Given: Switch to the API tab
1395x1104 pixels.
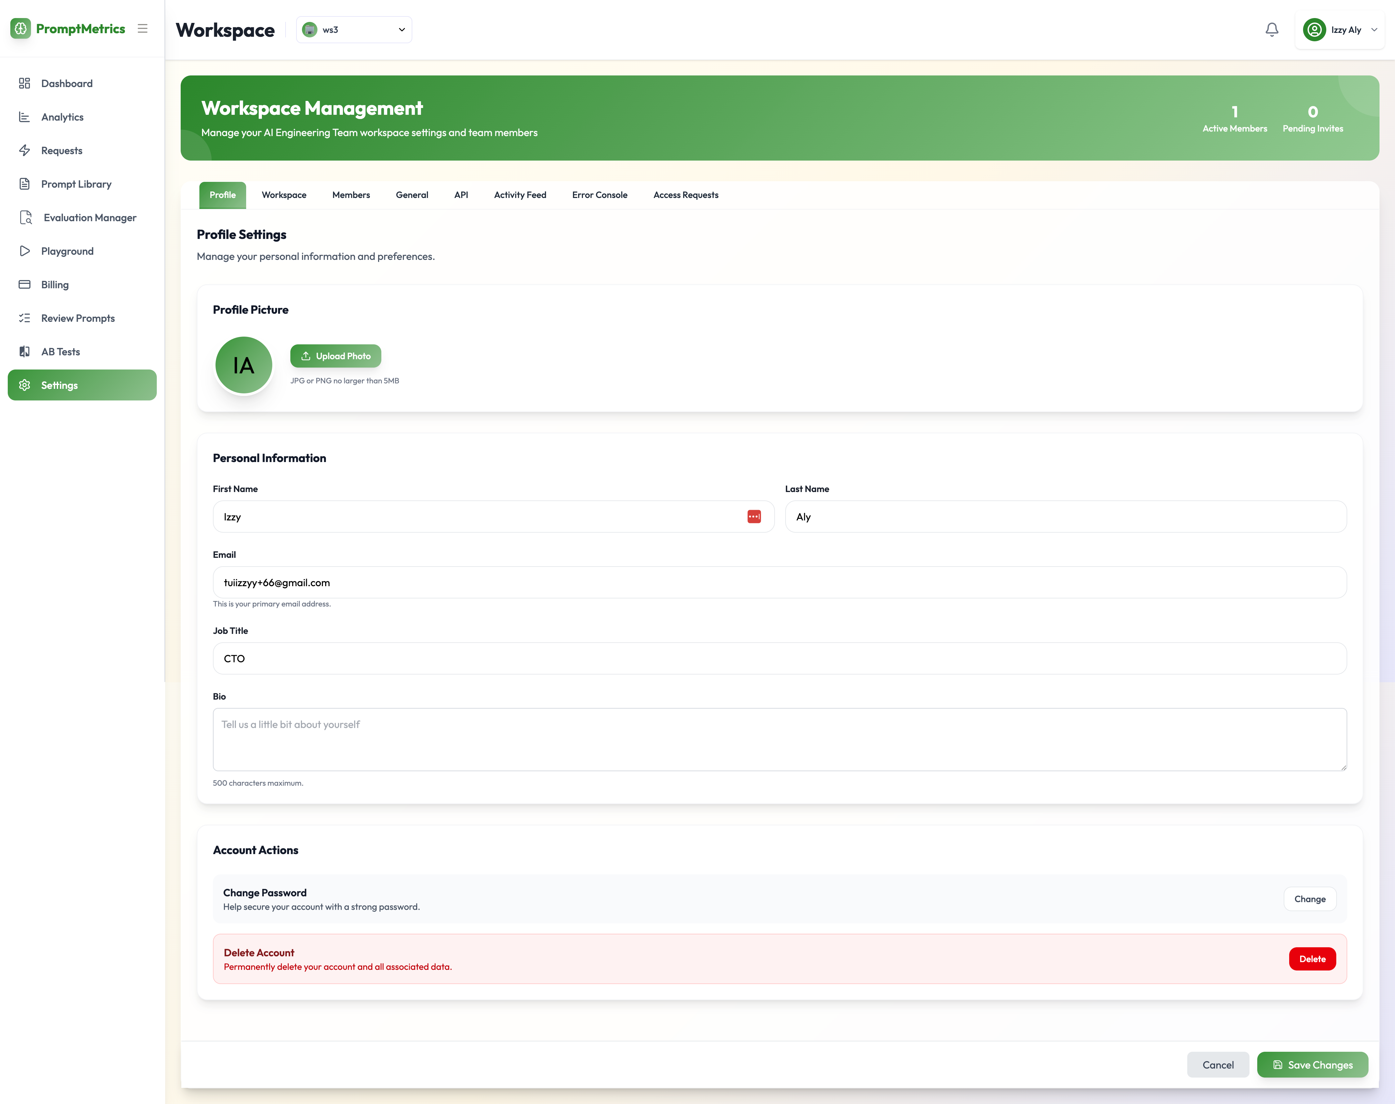Looking at the screenshot, I should tap(460, 195).
